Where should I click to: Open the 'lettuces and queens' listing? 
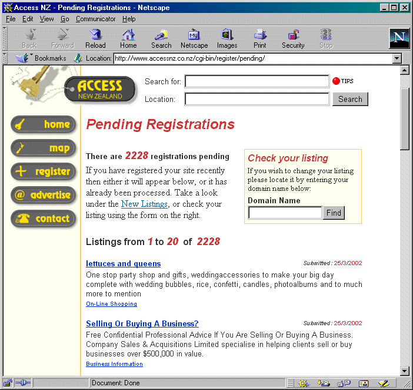click(123, 263)
